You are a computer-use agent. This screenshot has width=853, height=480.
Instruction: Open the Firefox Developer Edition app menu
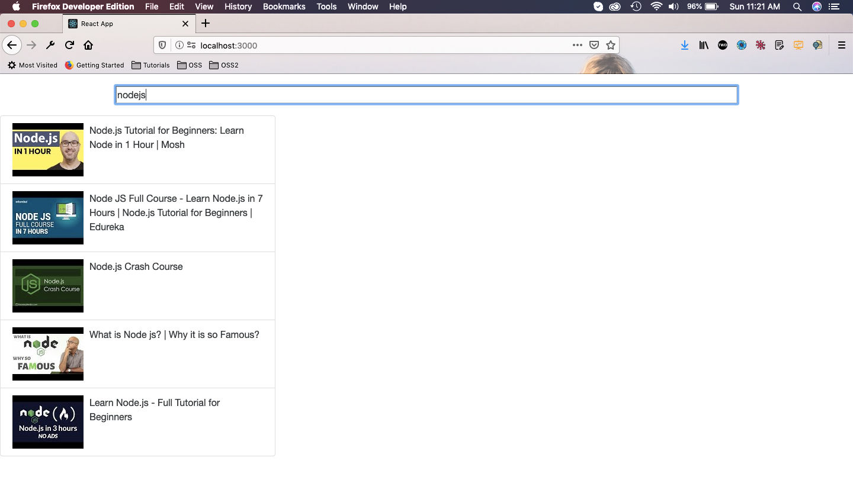[83, 7]
